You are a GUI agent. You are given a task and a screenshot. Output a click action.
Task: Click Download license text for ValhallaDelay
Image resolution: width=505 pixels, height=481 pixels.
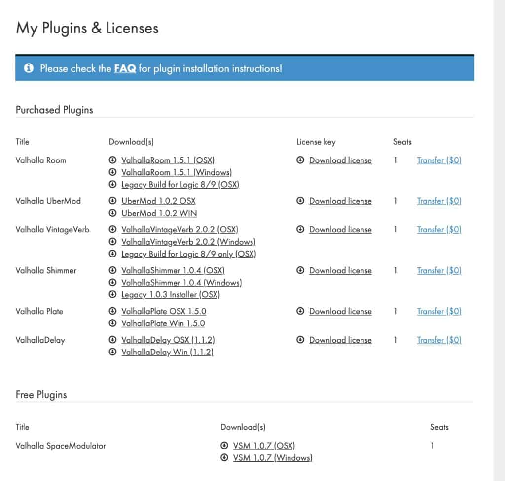click(x=340, y=340)
